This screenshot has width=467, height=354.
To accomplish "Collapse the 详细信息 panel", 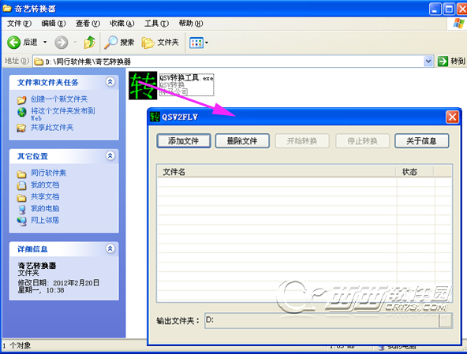I will pyautogui.click(x=110, y=248).
